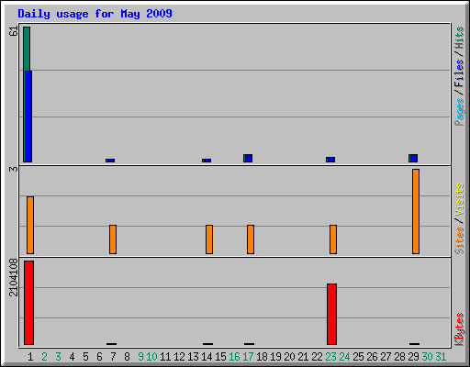This screenshot has height=367, width=470.
Task: Click day '12' on the x-axis
Action: tap(179, 357)
